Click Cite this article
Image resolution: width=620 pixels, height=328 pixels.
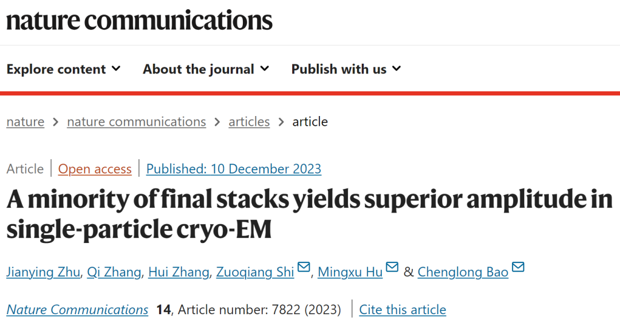402,310
